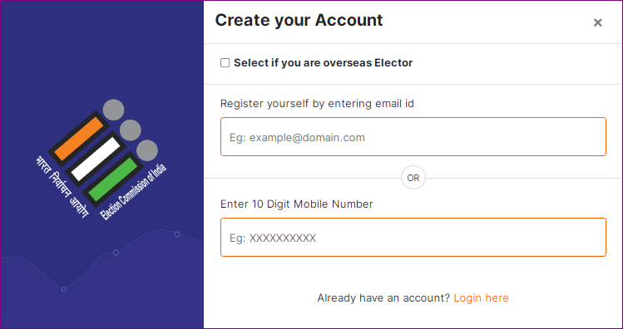Click the topmost gray circle in logo

114,110
